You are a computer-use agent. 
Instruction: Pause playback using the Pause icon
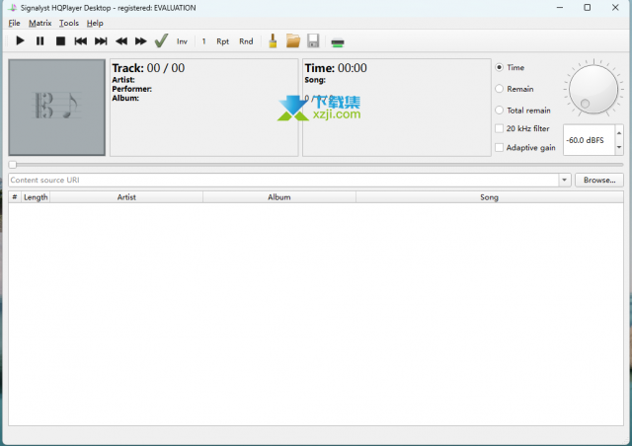(x=39, y=40)
